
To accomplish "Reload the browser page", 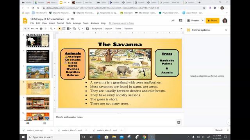I will [33, 8].
